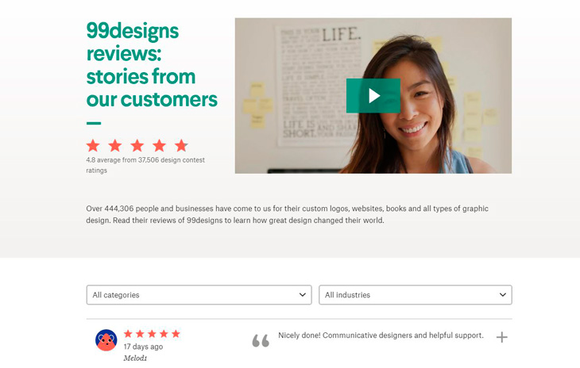Play the customer stories video
The height and width of the screenshot is (368, 580).
pos(373,96)
